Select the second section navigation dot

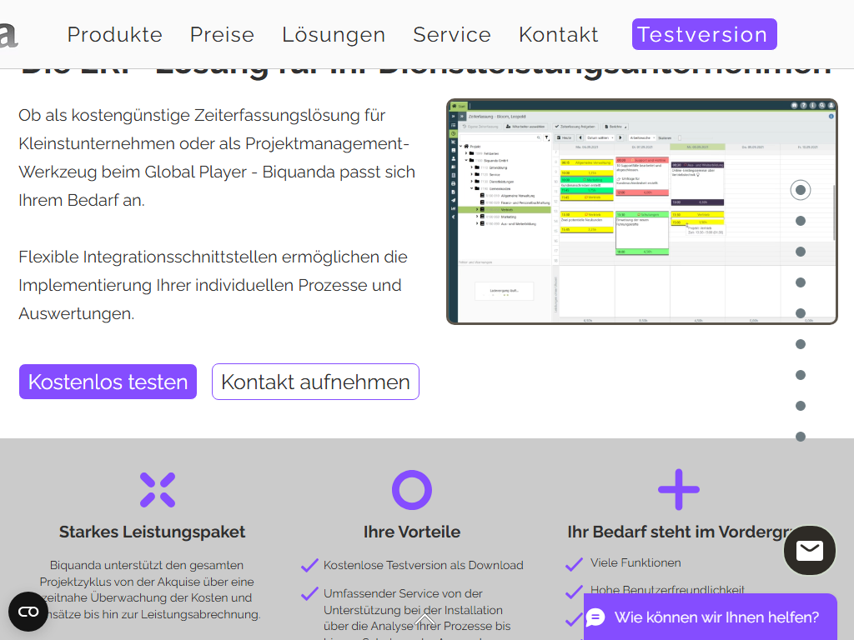800,221
